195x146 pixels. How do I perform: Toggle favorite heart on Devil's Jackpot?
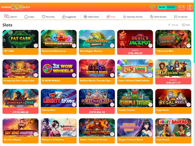150,45
